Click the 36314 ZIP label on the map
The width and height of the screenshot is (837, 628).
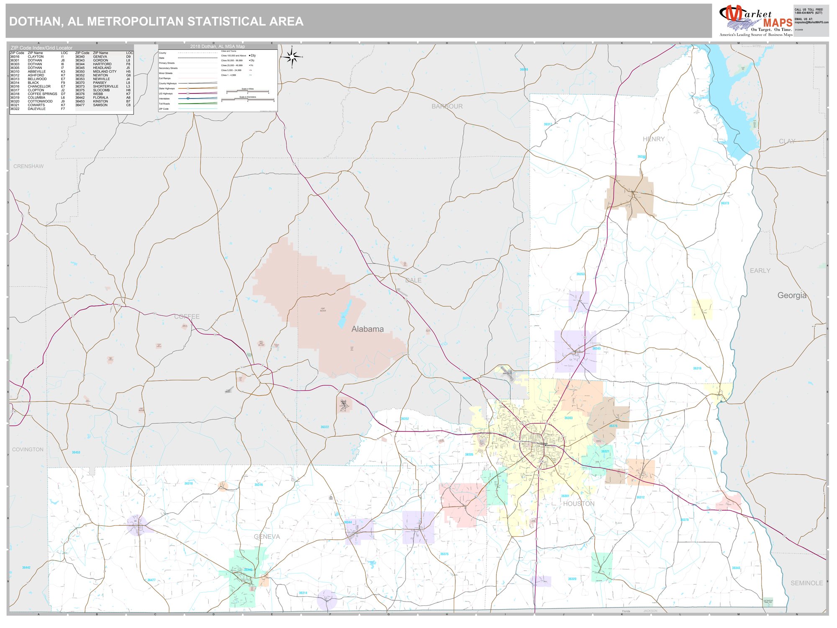point(303,593)
